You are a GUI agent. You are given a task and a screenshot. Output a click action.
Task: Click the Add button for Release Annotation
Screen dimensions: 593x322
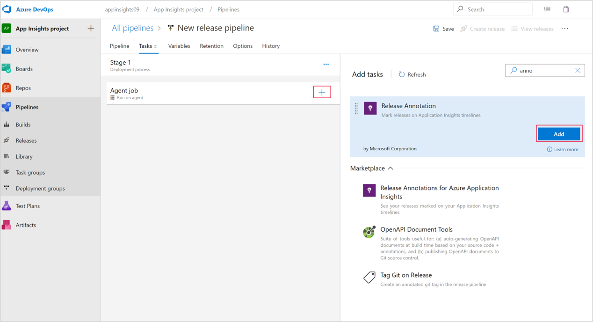[559, 134]
